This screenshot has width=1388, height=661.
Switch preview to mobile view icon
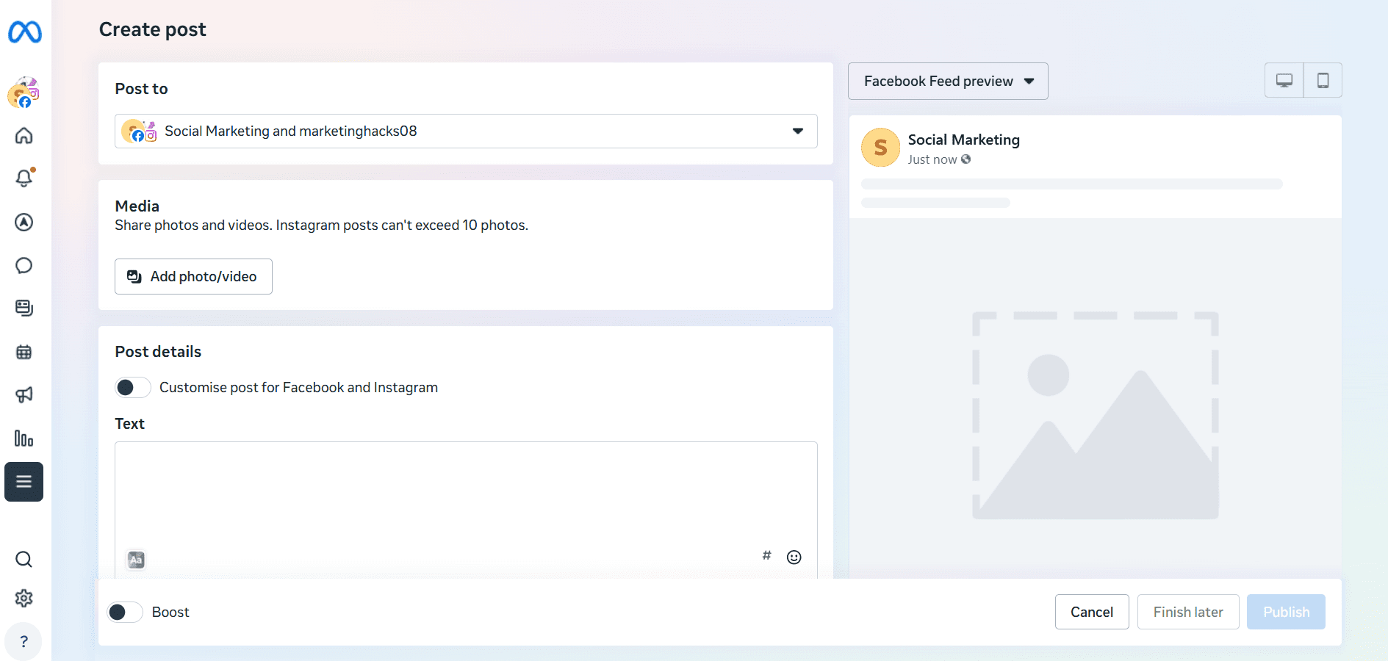(x=1323, y=79)
